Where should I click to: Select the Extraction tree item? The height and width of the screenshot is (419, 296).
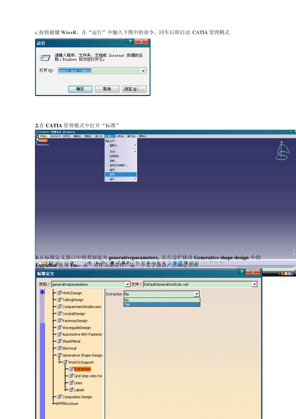[x=82, y=369]
